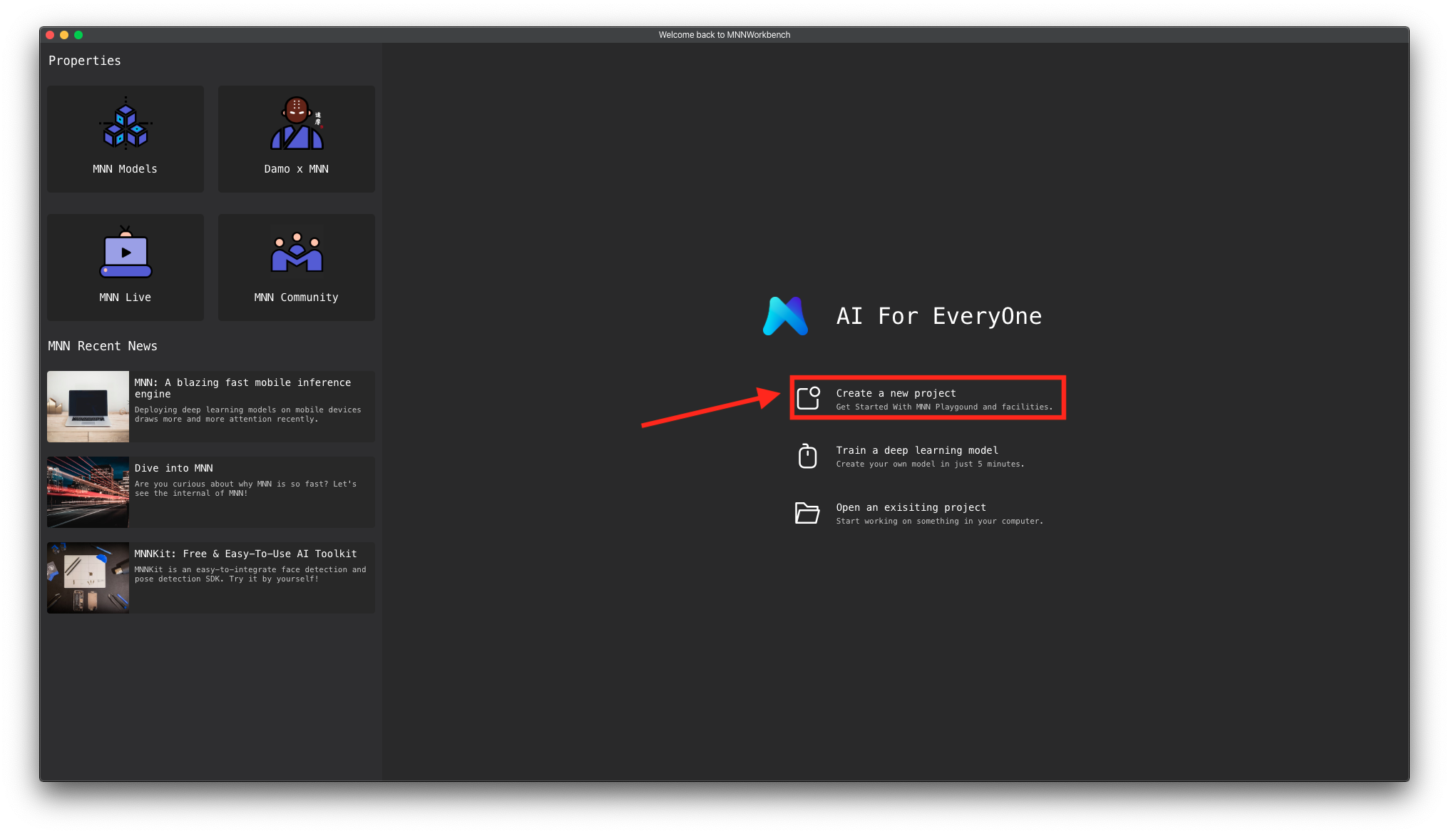Read 'MNN: A blazing fast mobile inference engine'

242,388
